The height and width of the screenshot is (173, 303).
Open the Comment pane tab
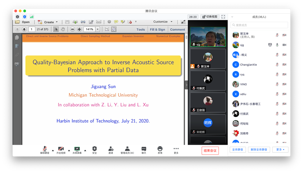click(x=177, y=30)
